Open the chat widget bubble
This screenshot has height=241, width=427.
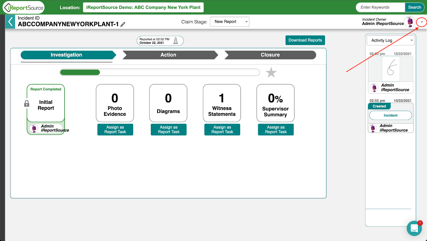pyautogui.click(x=414, y=228)
